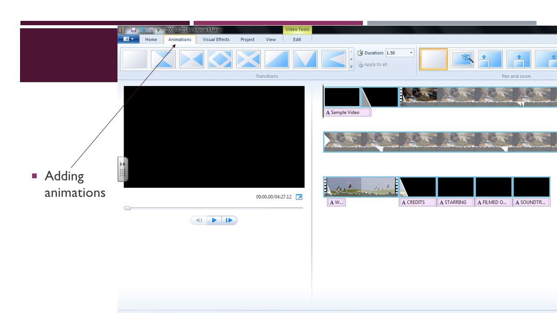Apply the Diamond shape transition
This screenshot has height=313, width=557.
(x=220, y=59)
